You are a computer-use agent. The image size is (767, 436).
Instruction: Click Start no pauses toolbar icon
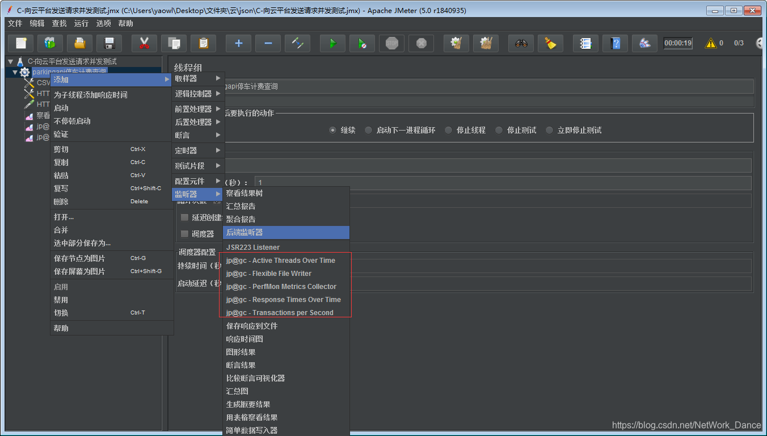point(363,43)
